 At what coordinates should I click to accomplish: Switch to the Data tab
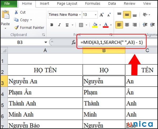[x=112, y=4]
